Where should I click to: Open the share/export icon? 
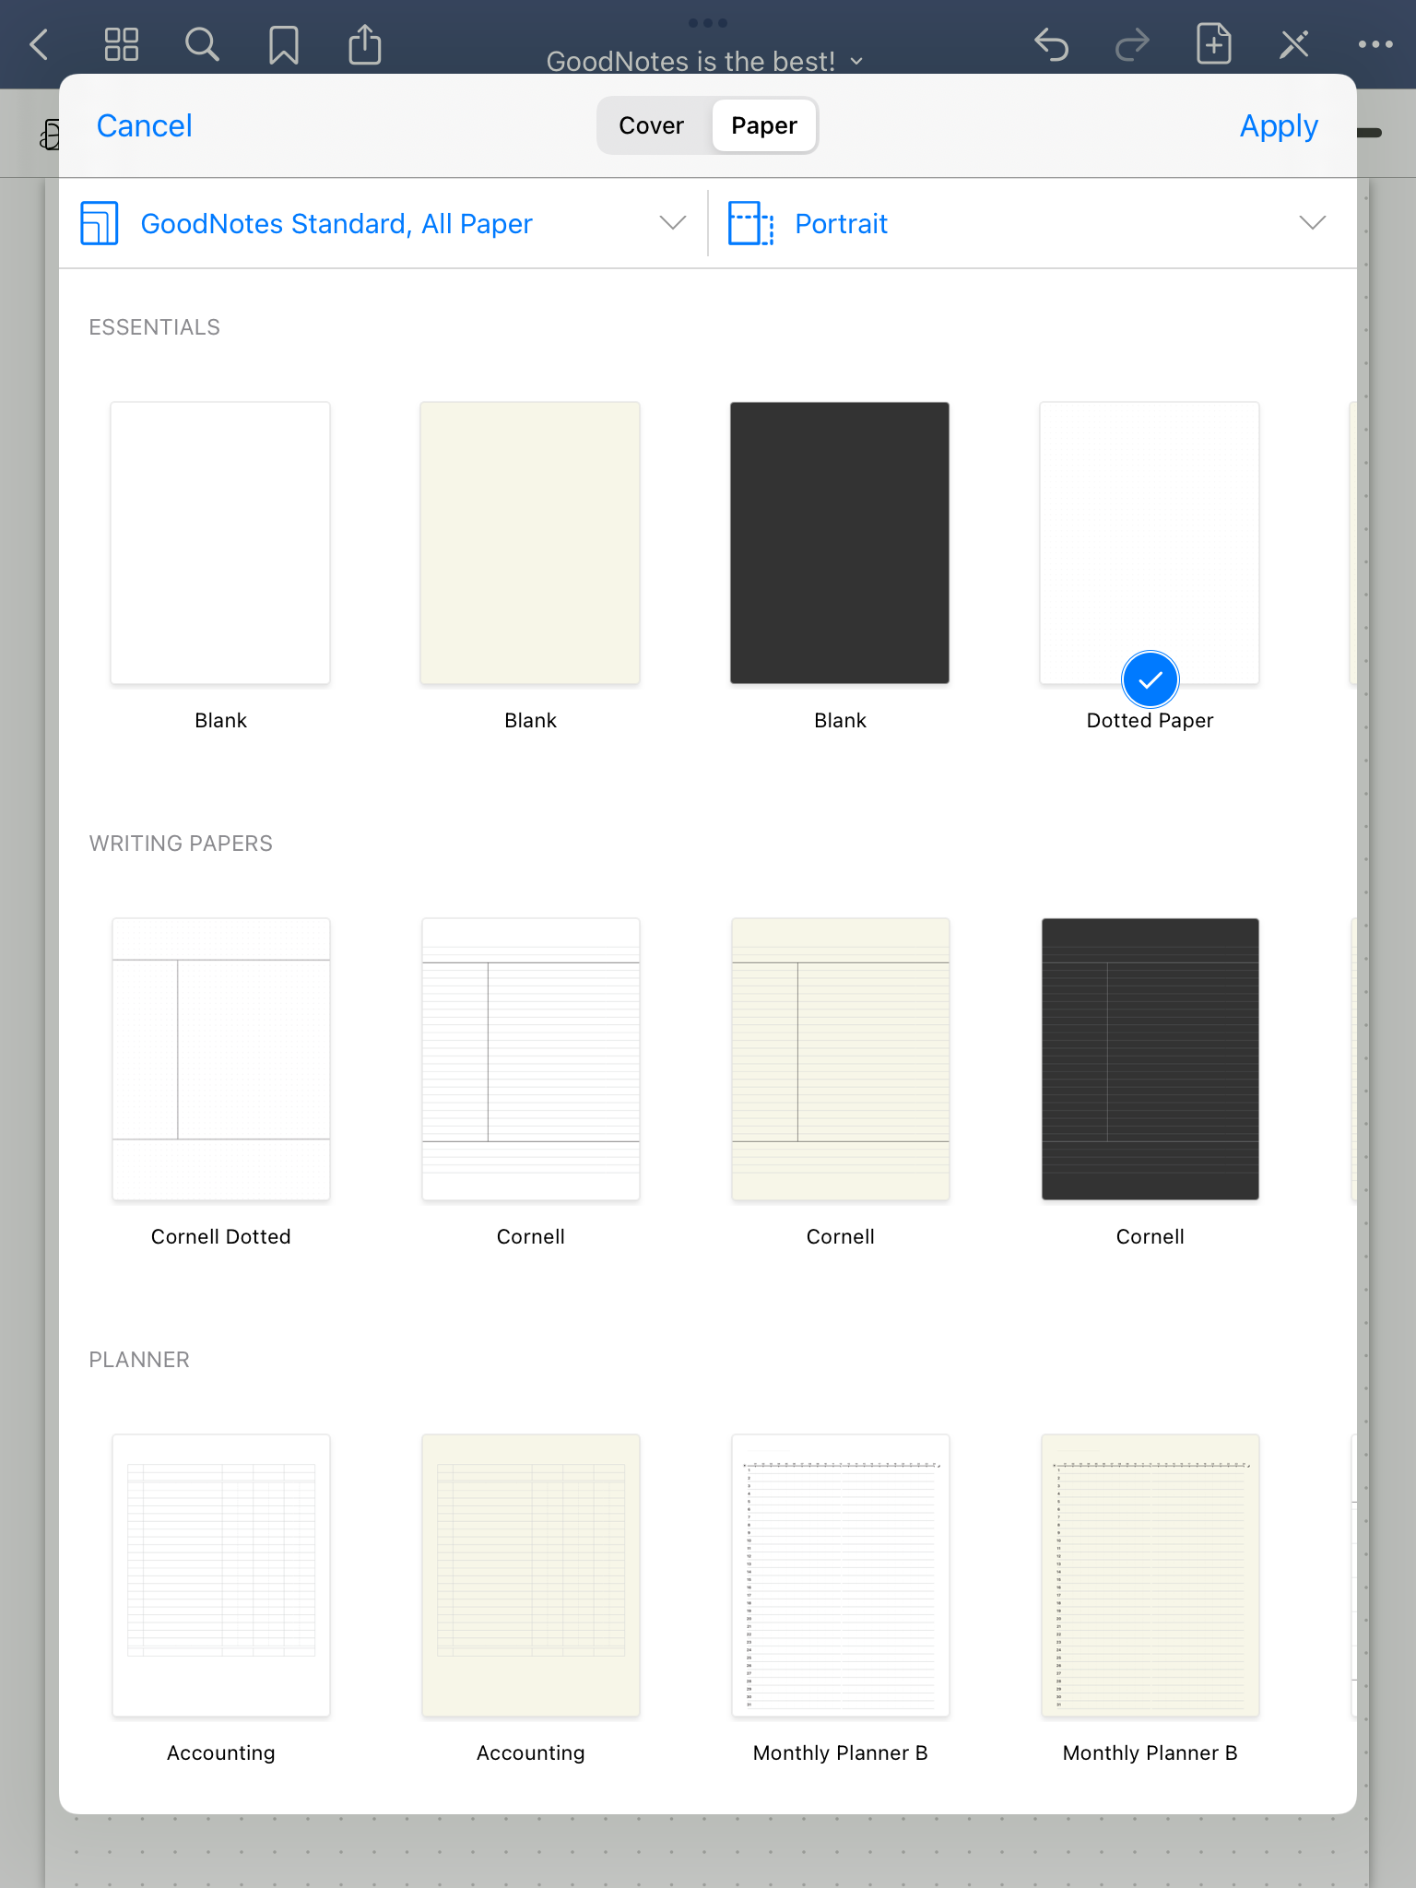tap(365, 44)
